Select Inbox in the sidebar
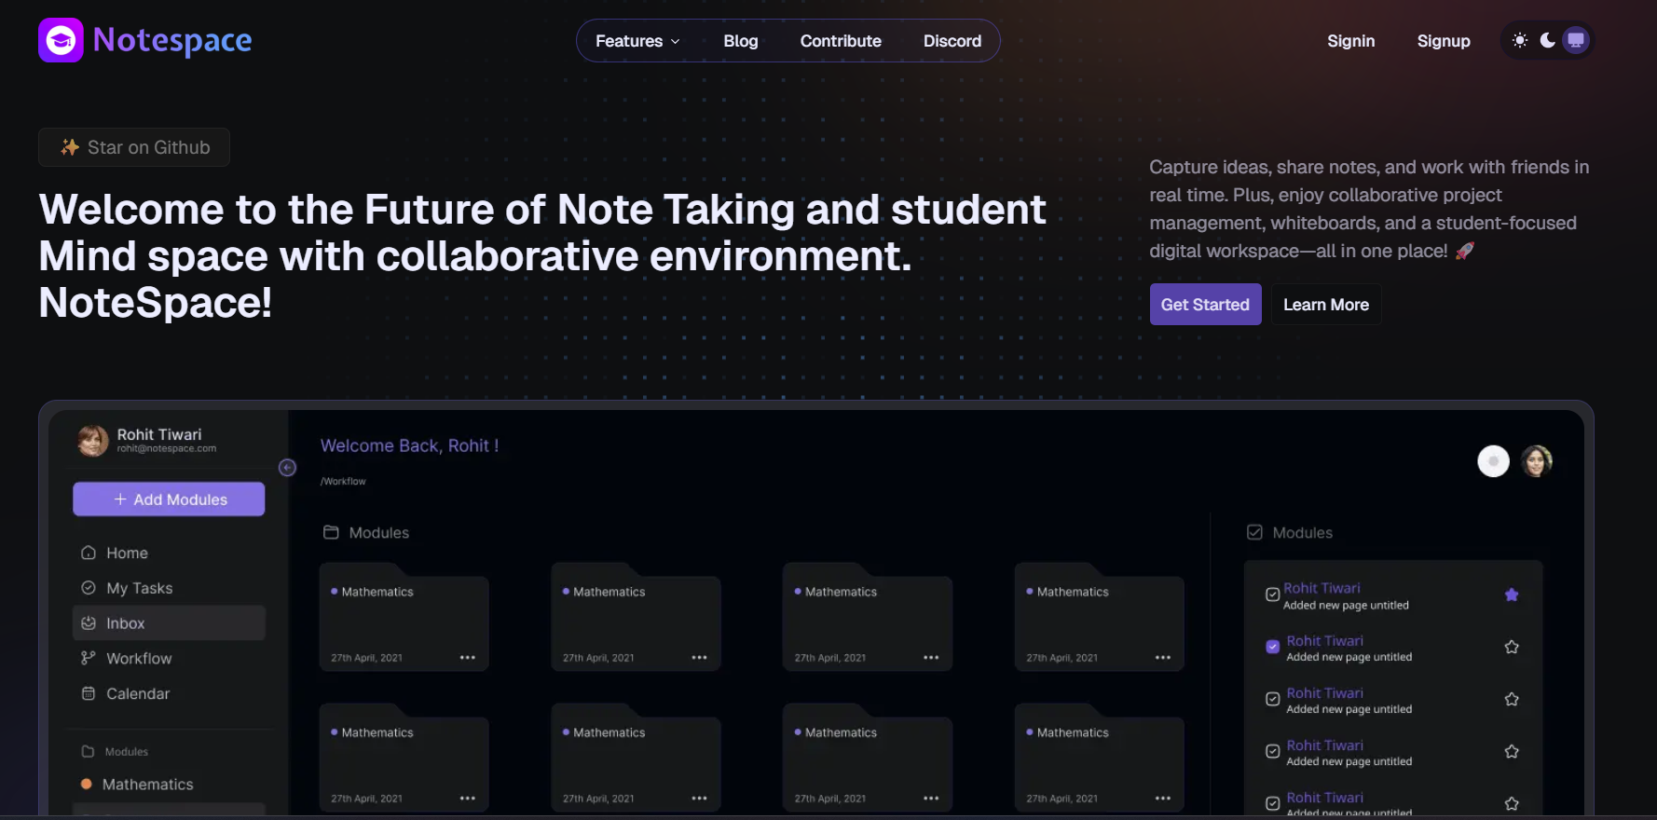 coord(169,623)
